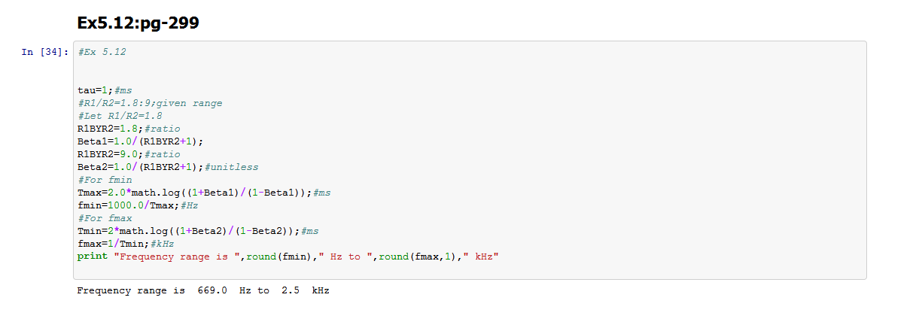Click the fmin=1000.0/Tmax line
Screen dimensions: 919x334
[138, 205]
